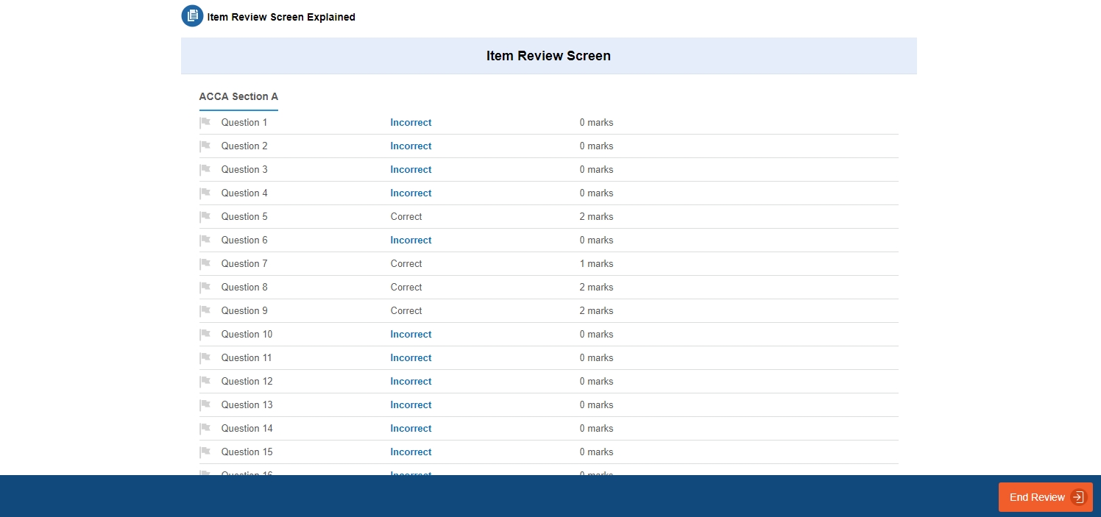Toggle the flag icon for Question 3
The width and height of the screenshot is (1101, 517).
click(205, 170)
